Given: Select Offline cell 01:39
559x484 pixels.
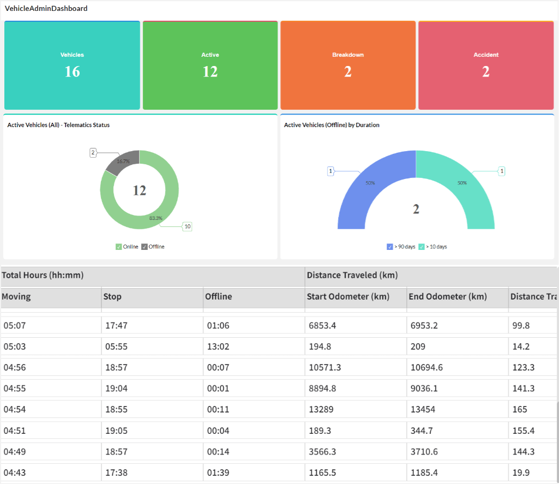Looking at the screenshot, I should pyautogui.click(x=254, y=473).
